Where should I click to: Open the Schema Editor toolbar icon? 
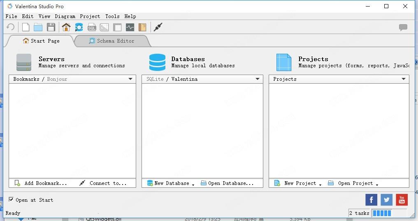point(79,27)
